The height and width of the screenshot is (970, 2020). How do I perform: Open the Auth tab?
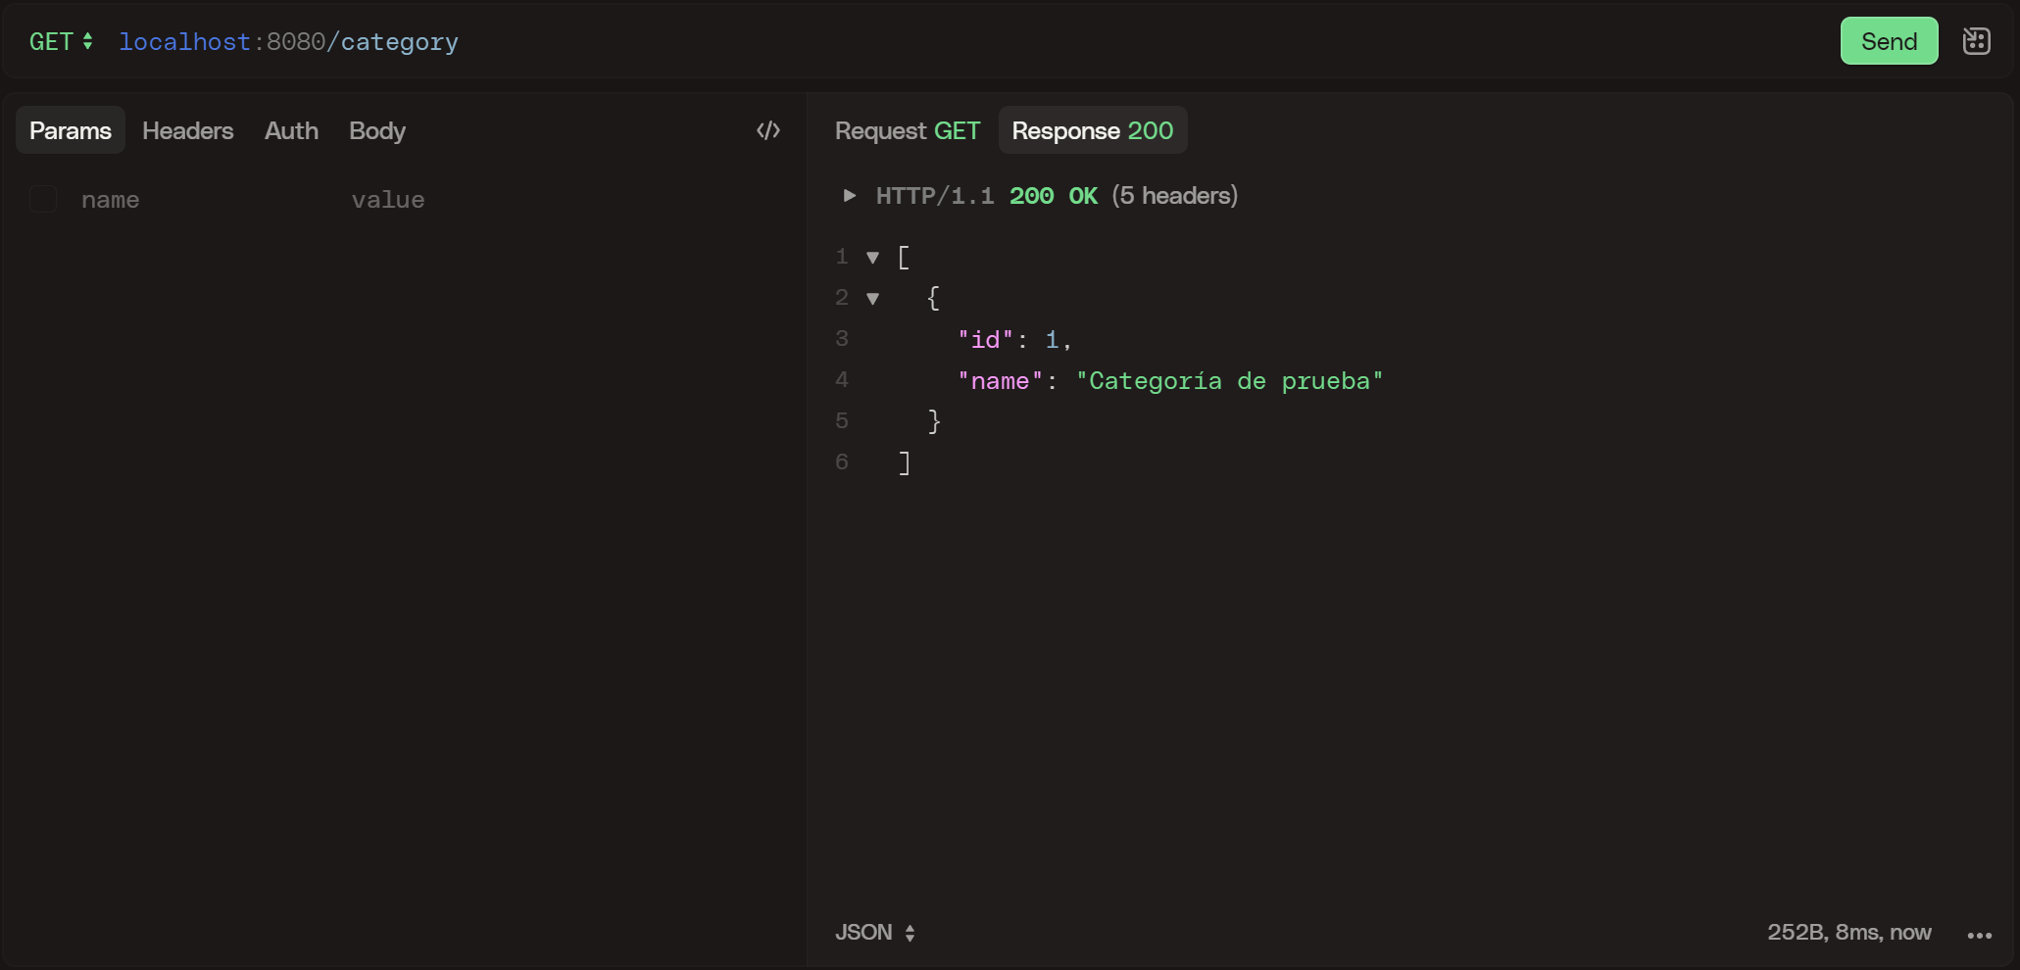[291, 130]
